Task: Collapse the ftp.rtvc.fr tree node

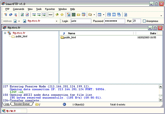Action: coord(5,33)
